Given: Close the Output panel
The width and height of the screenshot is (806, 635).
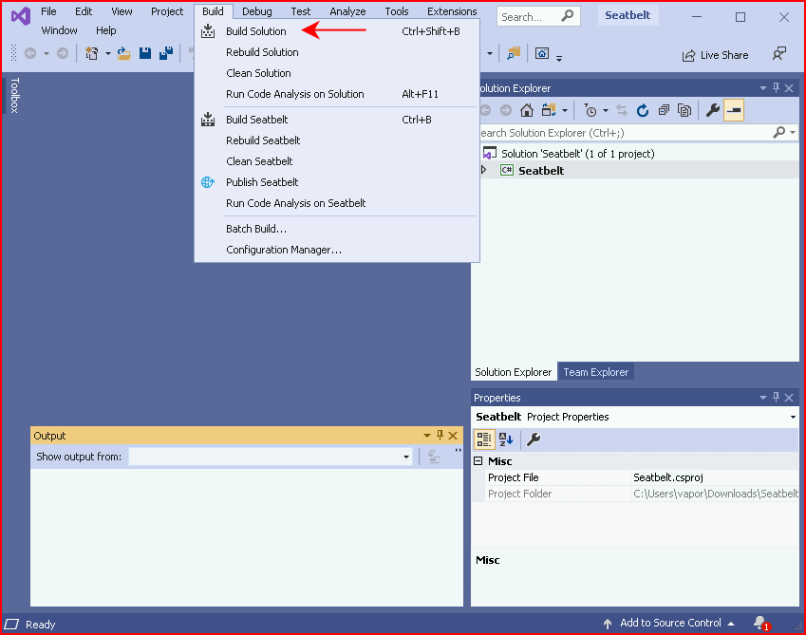Looking at the screenshot, I should tap(453, 436).
